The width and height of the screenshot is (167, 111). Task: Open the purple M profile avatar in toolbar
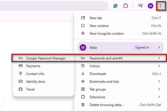[x=151, y=6]
